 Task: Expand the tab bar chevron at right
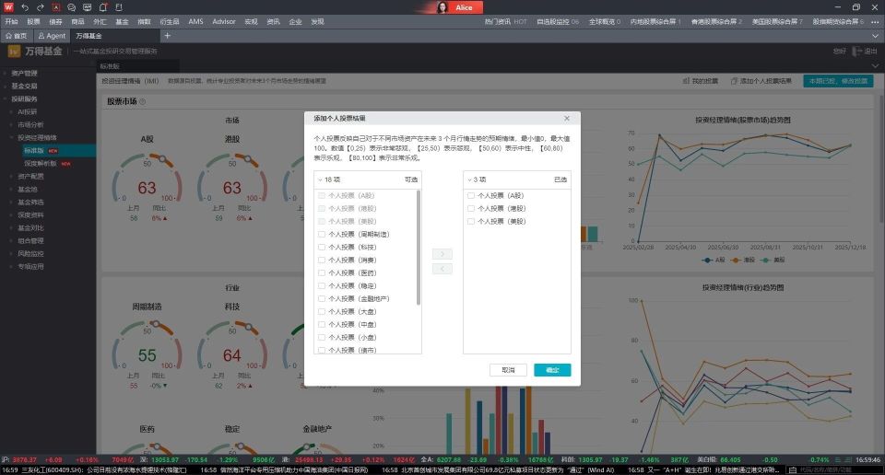tap(876, 36)
